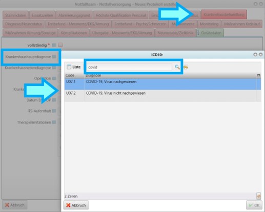
Task: Confirm selection with the OK button
Action: 254,205
